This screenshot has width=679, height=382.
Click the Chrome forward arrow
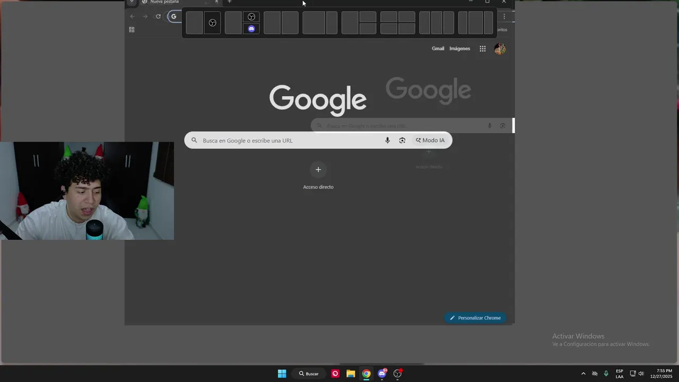(x=145, y=16)
